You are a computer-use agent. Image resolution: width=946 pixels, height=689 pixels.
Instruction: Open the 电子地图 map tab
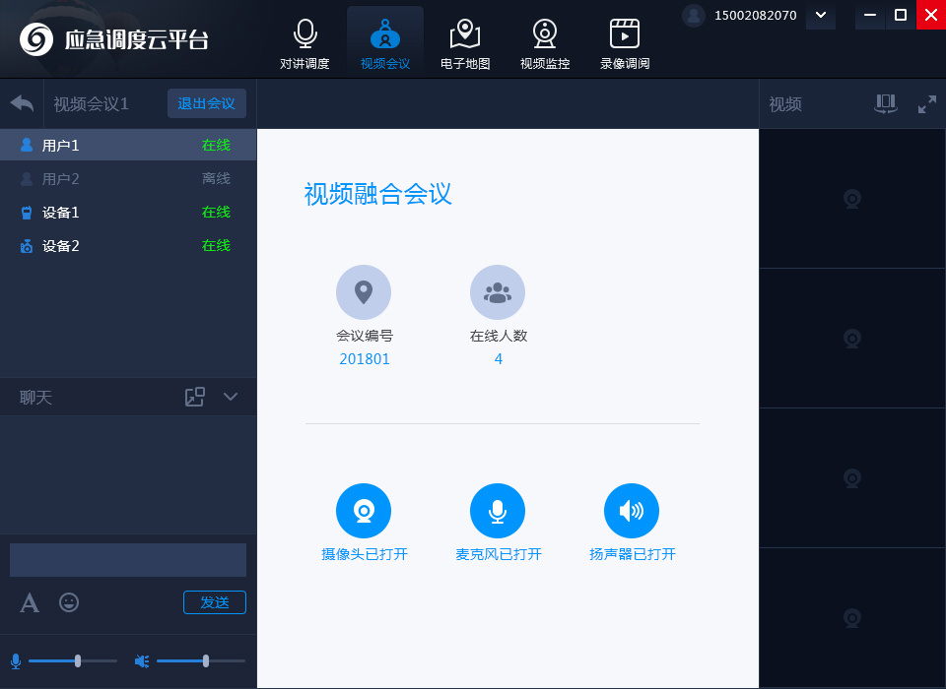(464, 43)
